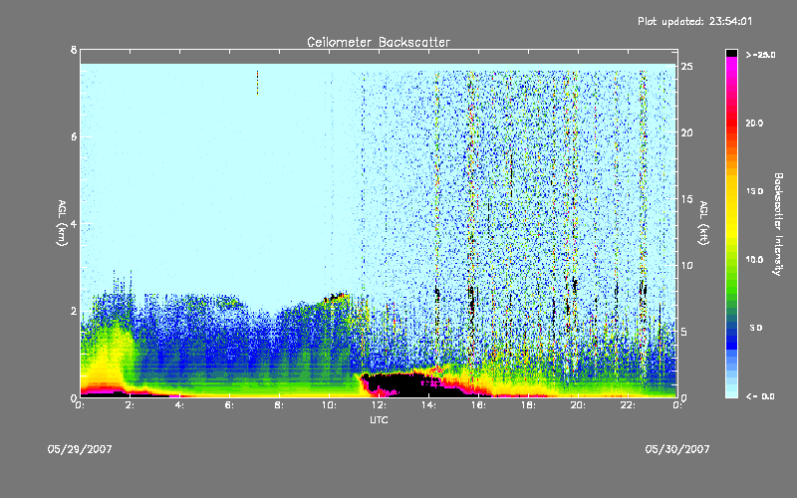Click the "Plot updated: 23:54:01" timestamp
This screenshot has height=498, width=797.
694,21
